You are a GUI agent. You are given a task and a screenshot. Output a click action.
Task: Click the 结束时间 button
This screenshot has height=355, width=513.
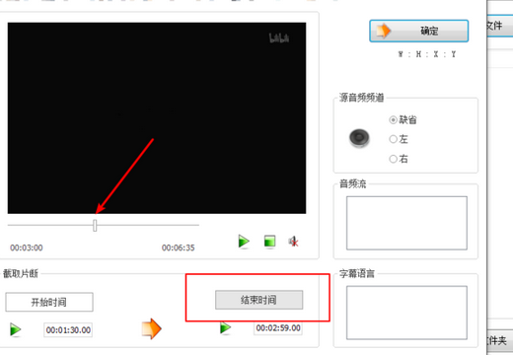point(259,300)
